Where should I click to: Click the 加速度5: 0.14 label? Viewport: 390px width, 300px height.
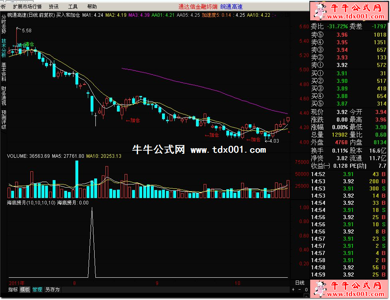click(x=216, y=15)
